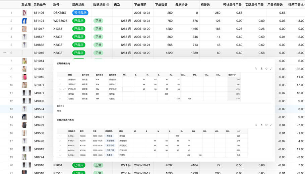This screenshot has height=174, width=305.
Task: Refresh the 多批次裁床列表 table
Action: pyautogui.click(x=266, y=125)
